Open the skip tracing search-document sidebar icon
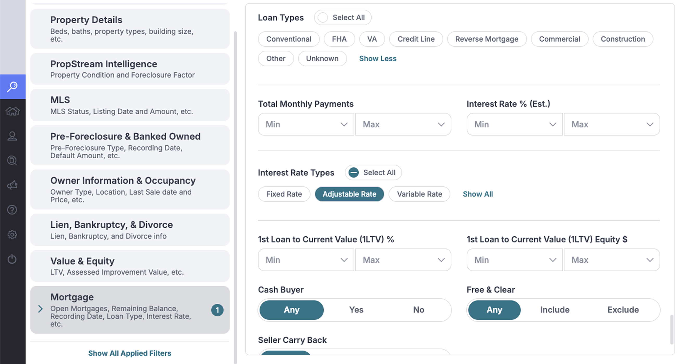The width and height of the screenshot is (678, 364). click(x=12, y=161)
